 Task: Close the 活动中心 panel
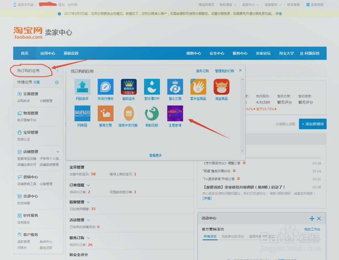coord(319,219)
